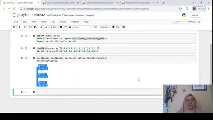This screenshot has width=213, height=120.
Task: Insert a cell below with plus icon
Action: (20, 27)
